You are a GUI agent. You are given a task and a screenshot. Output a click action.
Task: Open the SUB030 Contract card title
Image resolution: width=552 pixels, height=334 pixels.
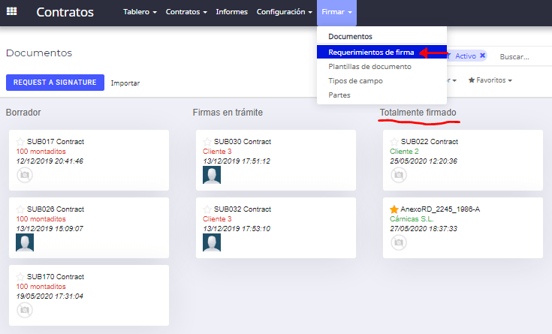(x=243, y=142)
